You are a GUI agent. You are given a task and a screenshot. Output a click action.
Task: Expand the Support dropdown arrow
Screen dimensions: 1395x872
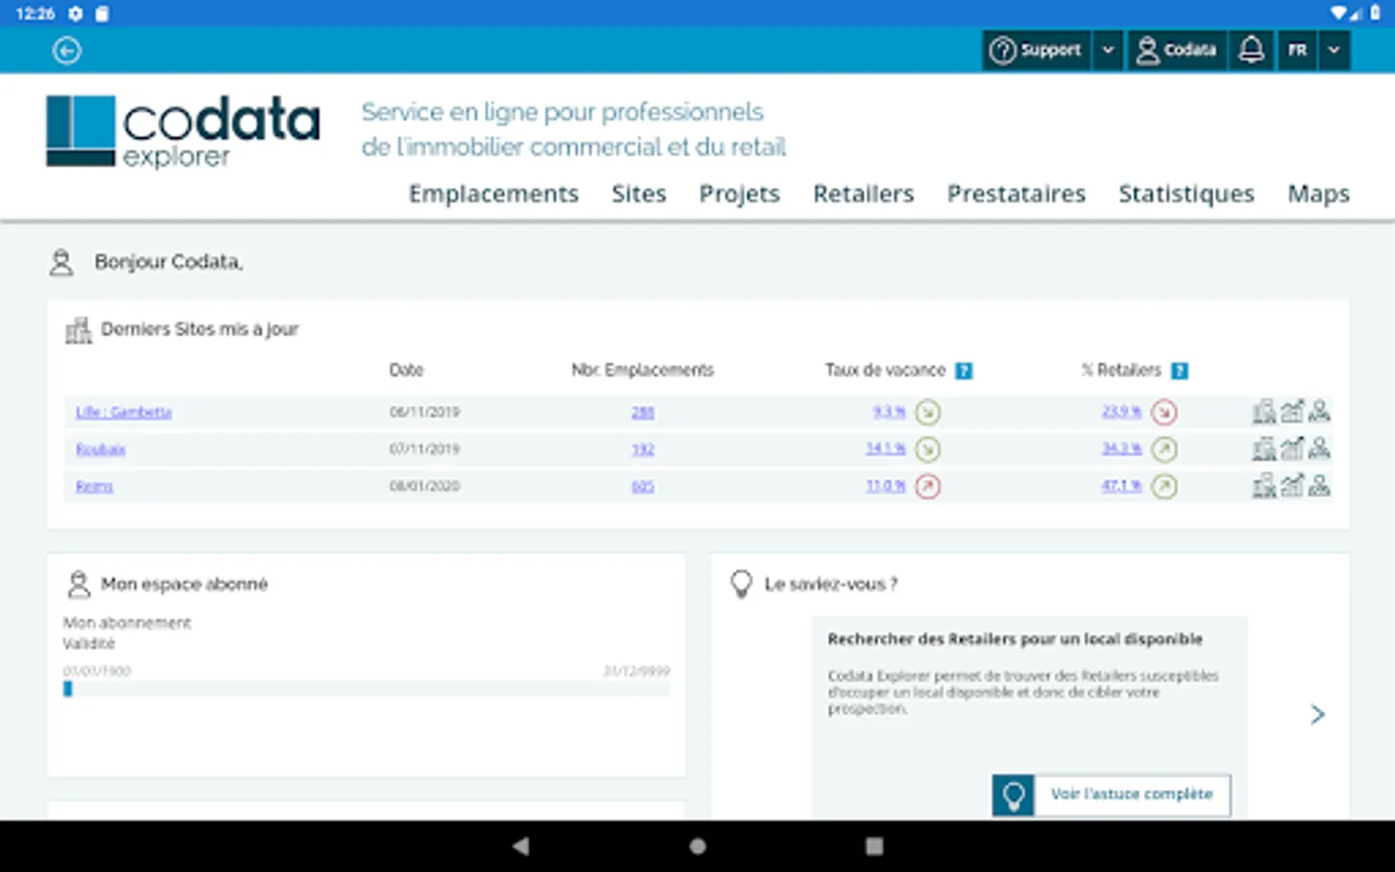[x=1108, y=49]
